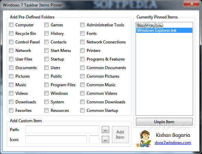
Task: Toggle the Documents checkbox
Action: (x=11, y=68)
